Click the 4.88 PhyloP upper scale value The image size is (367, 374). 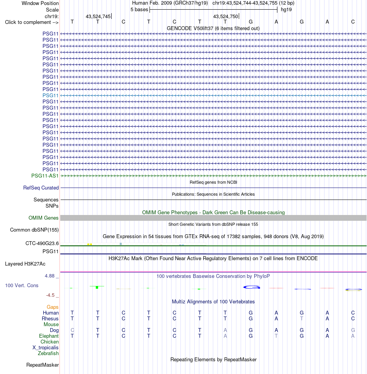click(50, 276)
